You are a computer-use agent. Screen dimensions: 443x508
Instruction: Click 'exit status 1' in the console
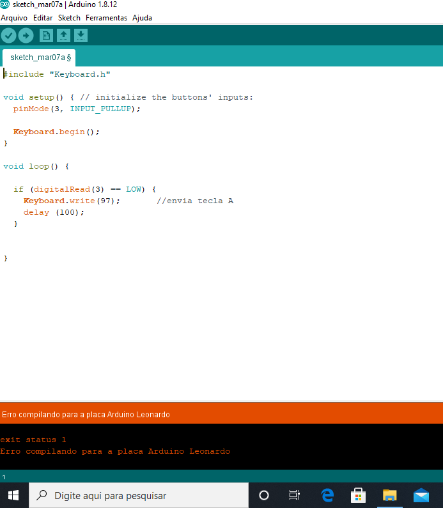33,440
